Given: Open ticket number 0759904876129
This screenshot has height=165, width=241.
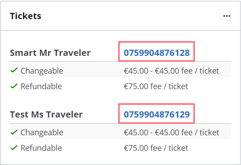Looking at the screenshot, I should (157, 114).
